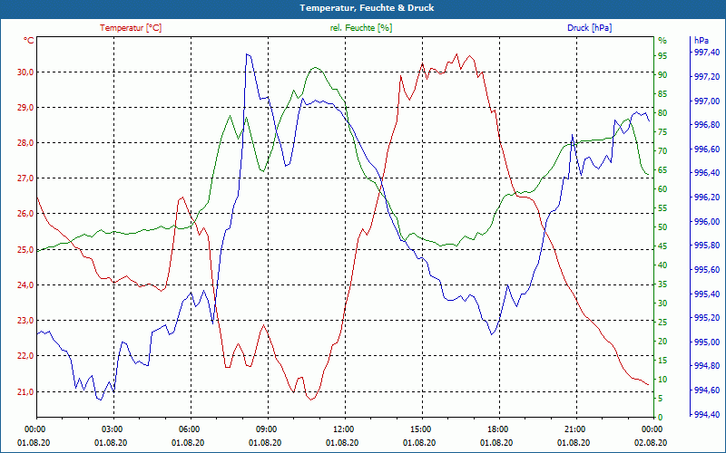The width and height of the screenshot is (726, 453).
Task: Click the 22,0 tick on the temperature axis
Action: (x=26, y=356)
